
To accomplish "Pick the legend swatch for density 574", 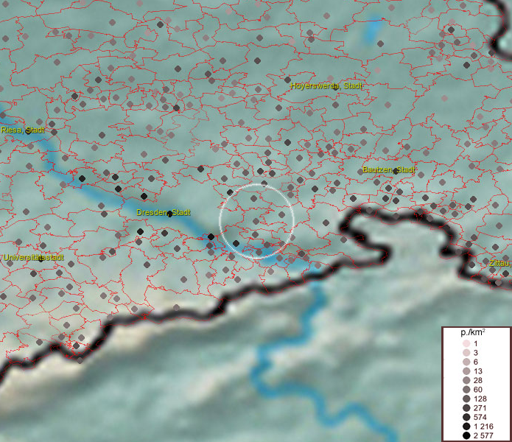I will click(466, 417).
